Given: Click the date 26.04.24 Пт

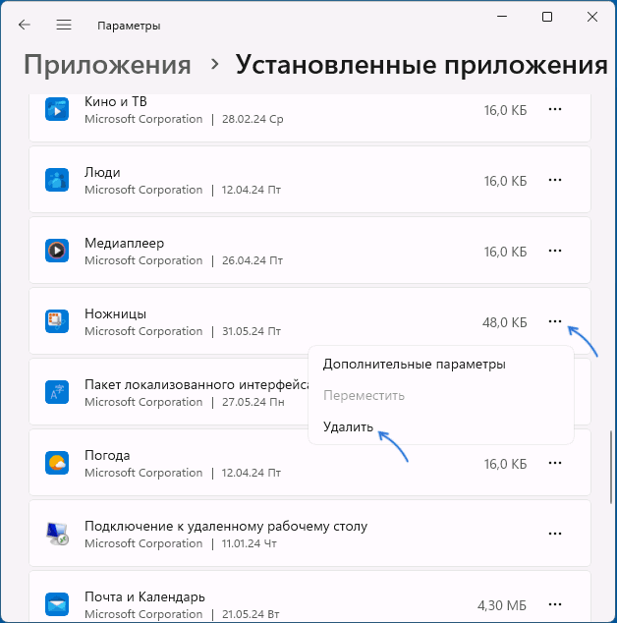Looking at the screenshot, I should (252, 260).
